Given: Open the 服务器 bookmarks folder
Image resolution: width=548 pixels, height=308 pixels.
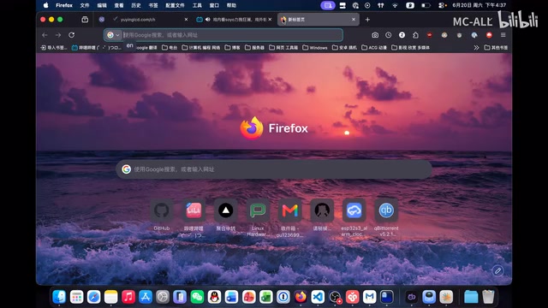Looking at the screenshot, I should [254, 48].
